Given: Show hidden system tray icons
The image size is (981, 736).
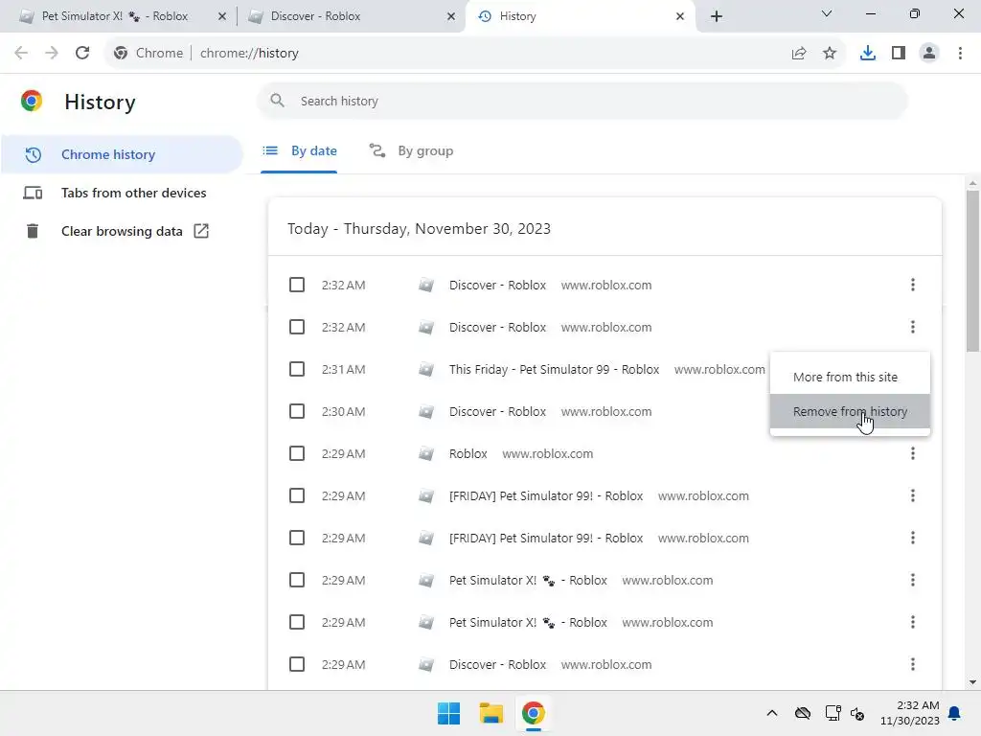Looking at the screenshot, I should tap(772, 713).
